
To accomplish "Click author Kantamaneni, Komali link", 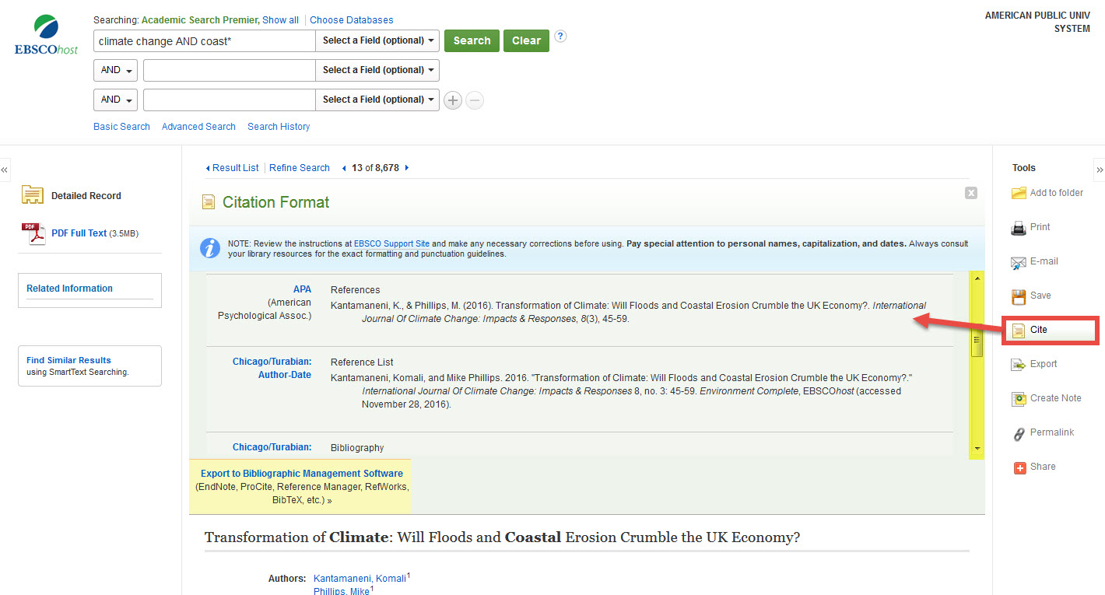I will point(360,579).
